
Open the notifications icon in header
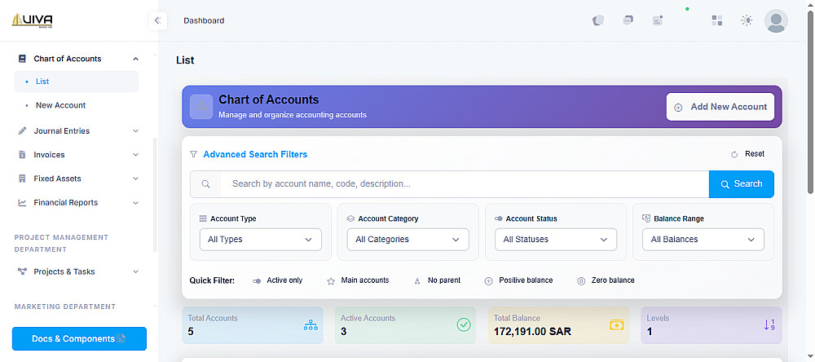(657, 20)
